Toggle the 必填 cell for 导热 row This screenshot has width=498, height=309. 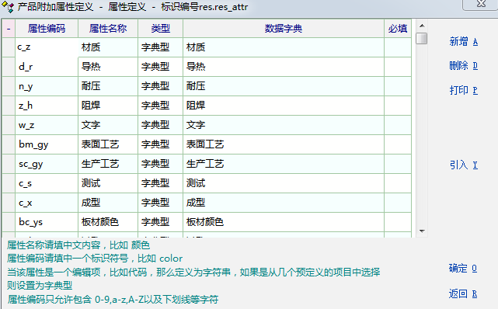(398, 67)
